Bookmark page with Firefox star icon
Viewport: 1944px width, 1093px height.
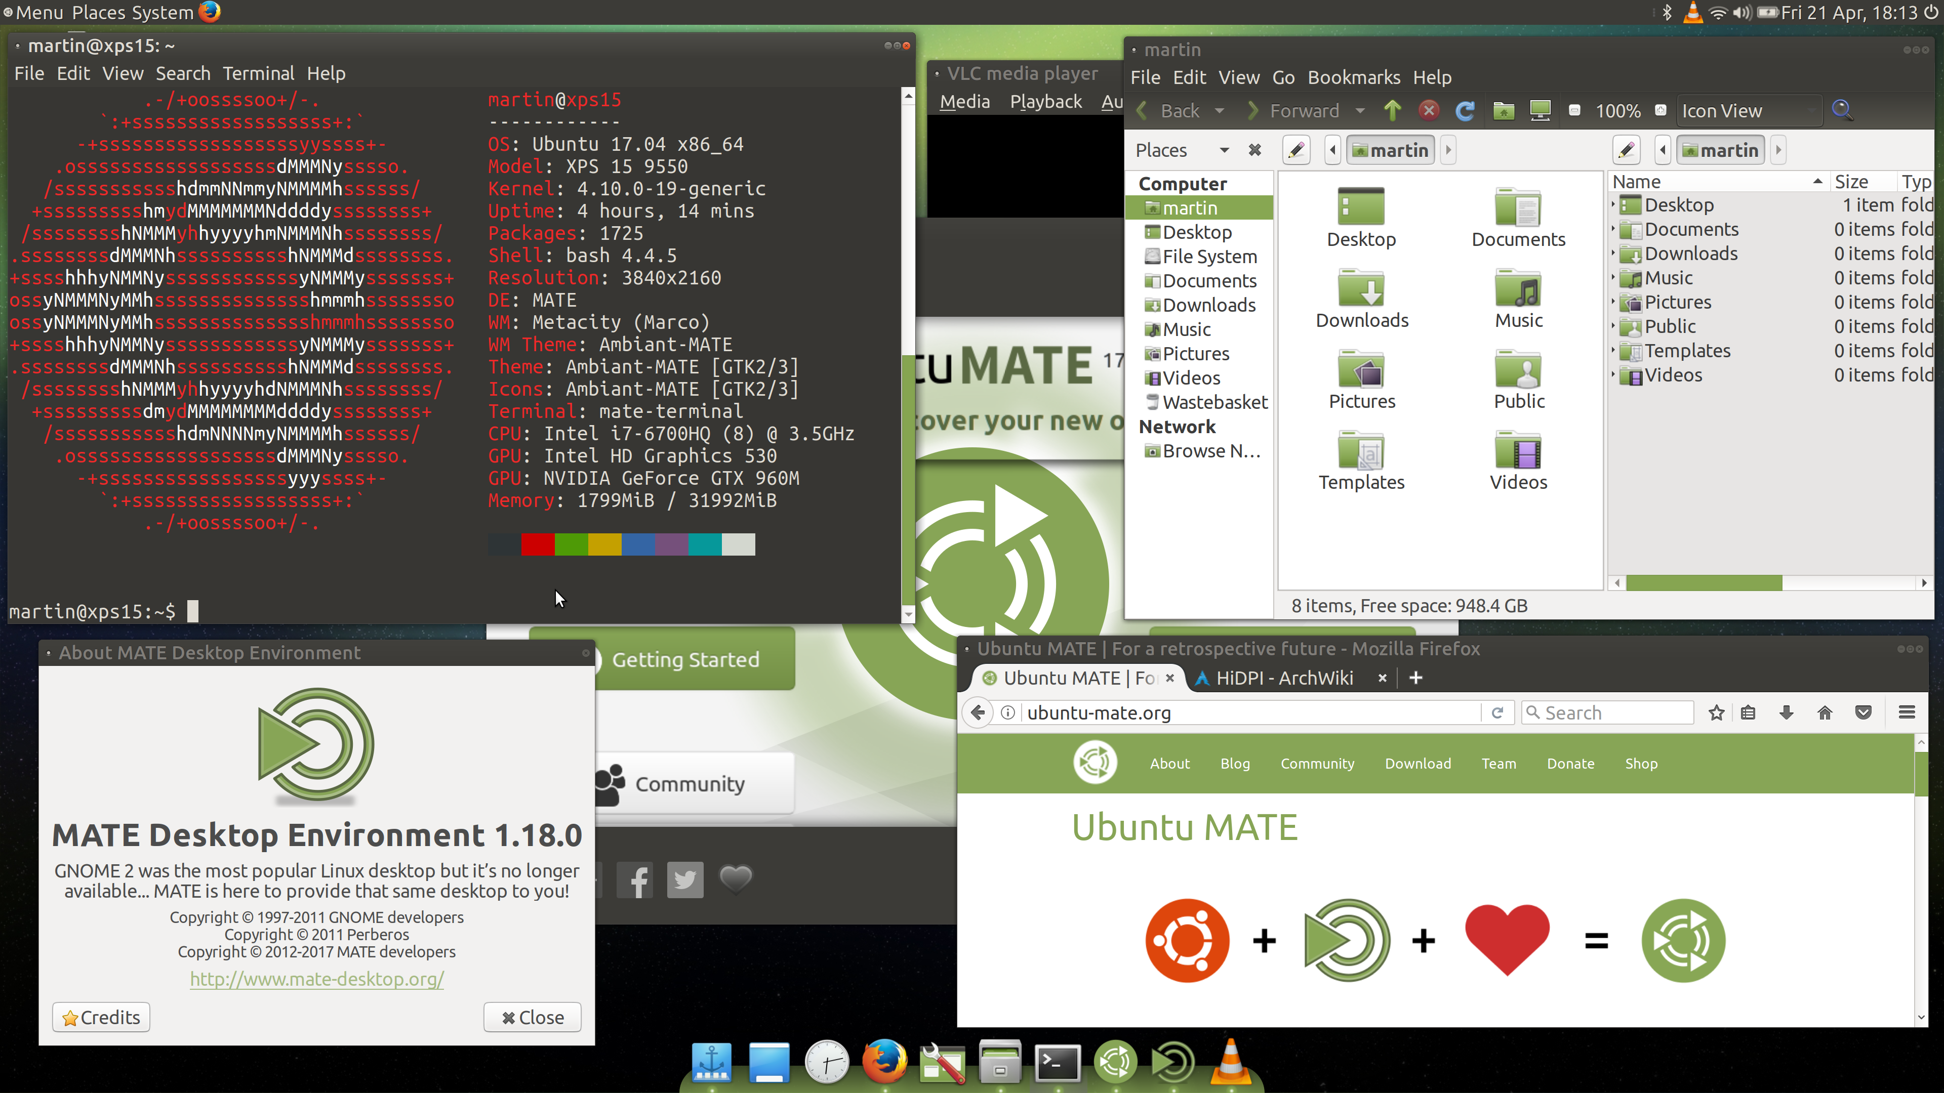click(x=1716, y=712)
